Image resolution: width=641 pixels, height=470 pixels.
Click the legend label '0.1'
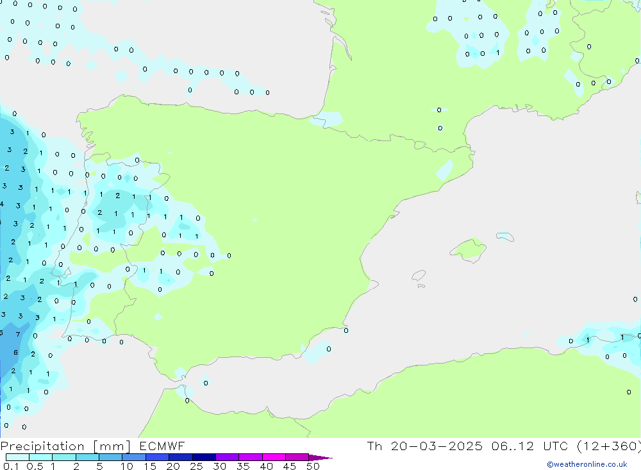[11, 466]
